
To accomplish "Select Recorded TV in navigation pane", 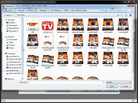I will click(14, 31).
